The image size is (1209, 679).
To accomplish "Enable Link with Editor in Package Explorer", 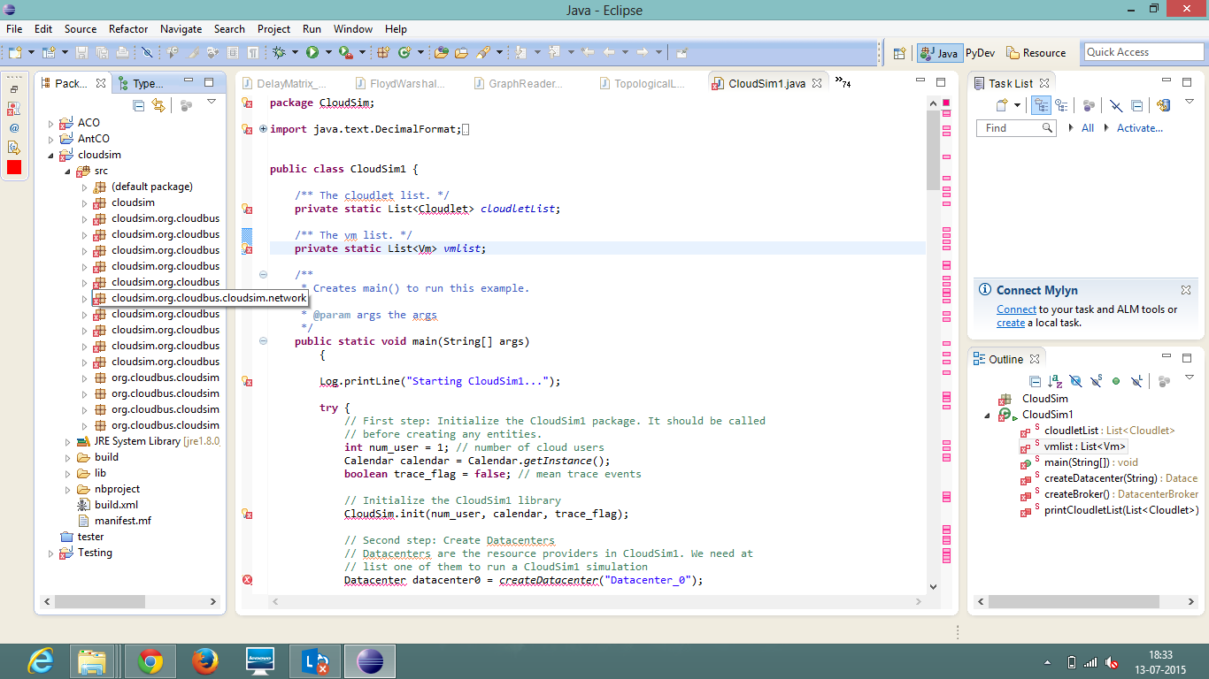I will (x=158, y=105).
